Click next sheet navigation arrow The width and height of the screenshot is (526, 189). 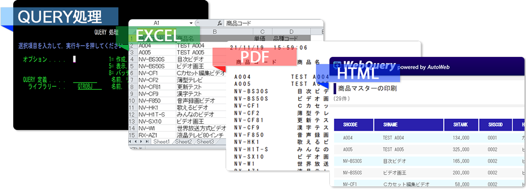pos(142,142)
